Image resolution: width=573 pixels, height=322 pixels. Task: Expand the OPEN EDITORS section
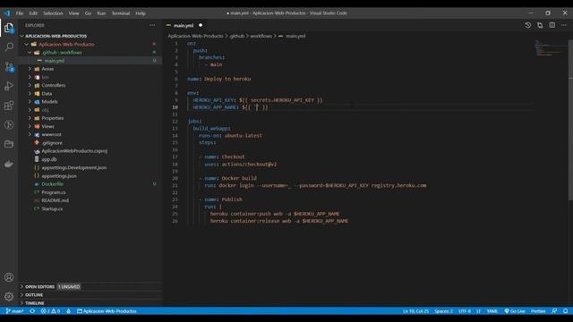coord(21,286)
